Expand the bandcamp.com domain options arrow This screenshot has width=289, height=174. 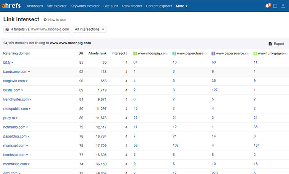click(29, 72)
